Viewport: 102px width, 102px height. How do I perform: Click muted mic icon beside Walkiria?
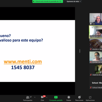pos(91,75)
